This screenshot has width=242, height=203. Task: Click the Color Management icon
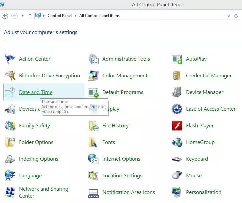(93, 76)
